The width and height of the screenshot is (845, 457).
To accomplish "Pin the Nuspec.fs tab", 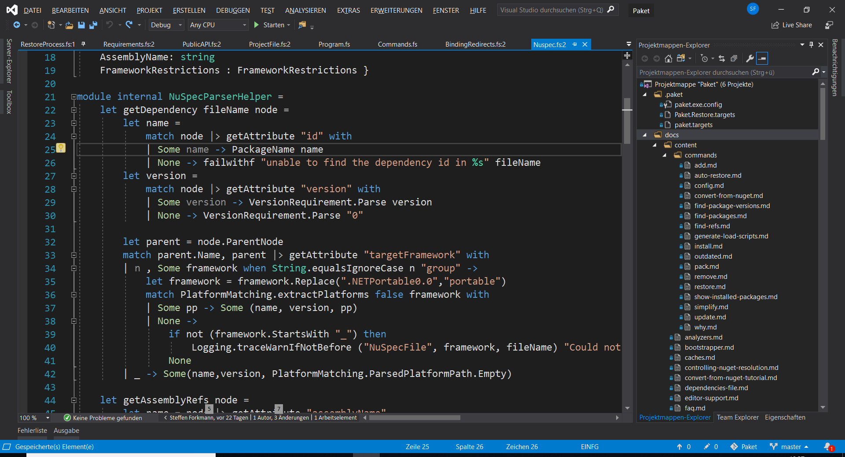I will click(x=575, y=44).
